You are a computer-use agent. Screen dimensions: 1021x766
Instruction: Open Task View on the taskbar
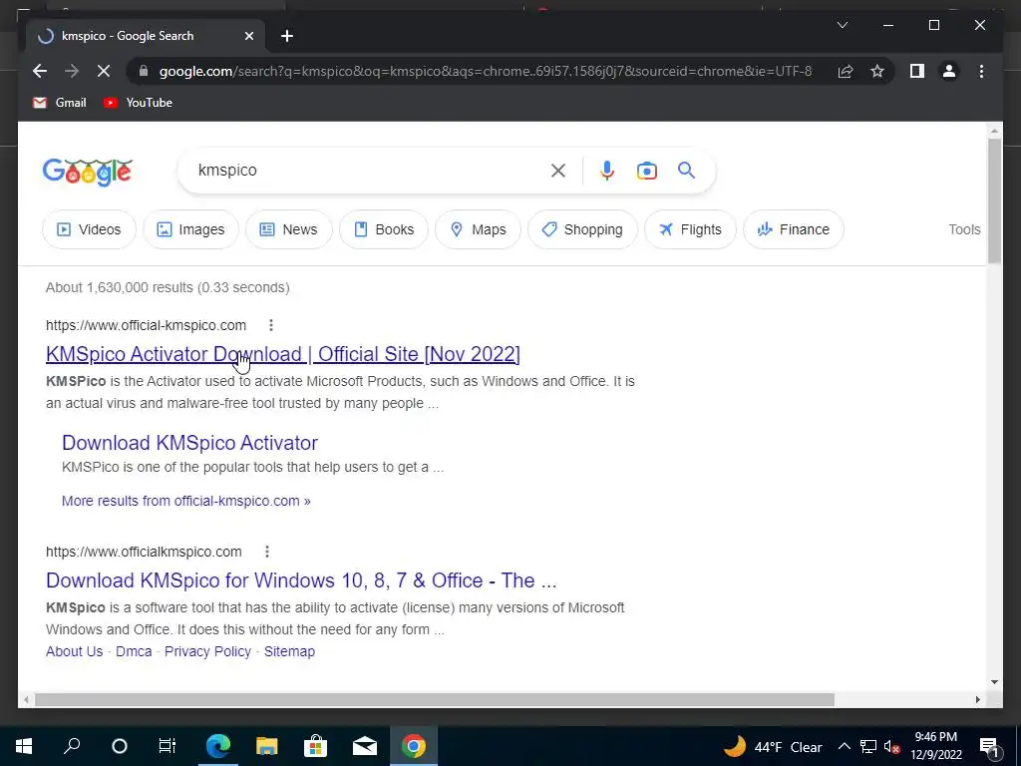[x=168, y=746]
